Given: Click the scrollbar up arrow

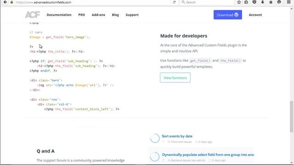Looking at the screenshot, I should 291,9.
